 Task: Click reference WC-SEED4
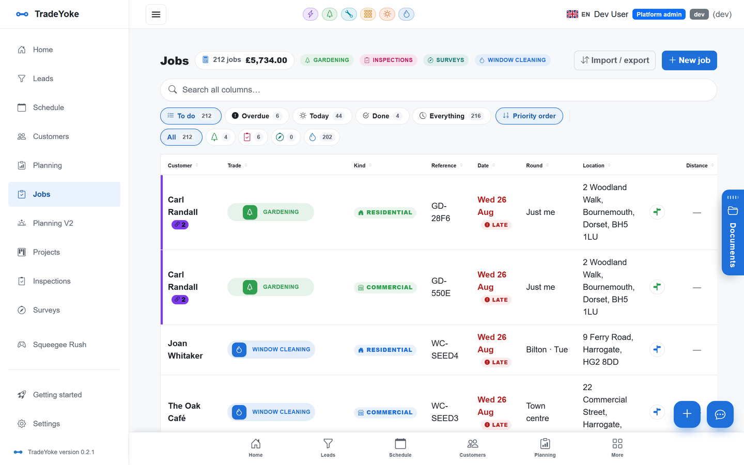(x=445, y=349)
